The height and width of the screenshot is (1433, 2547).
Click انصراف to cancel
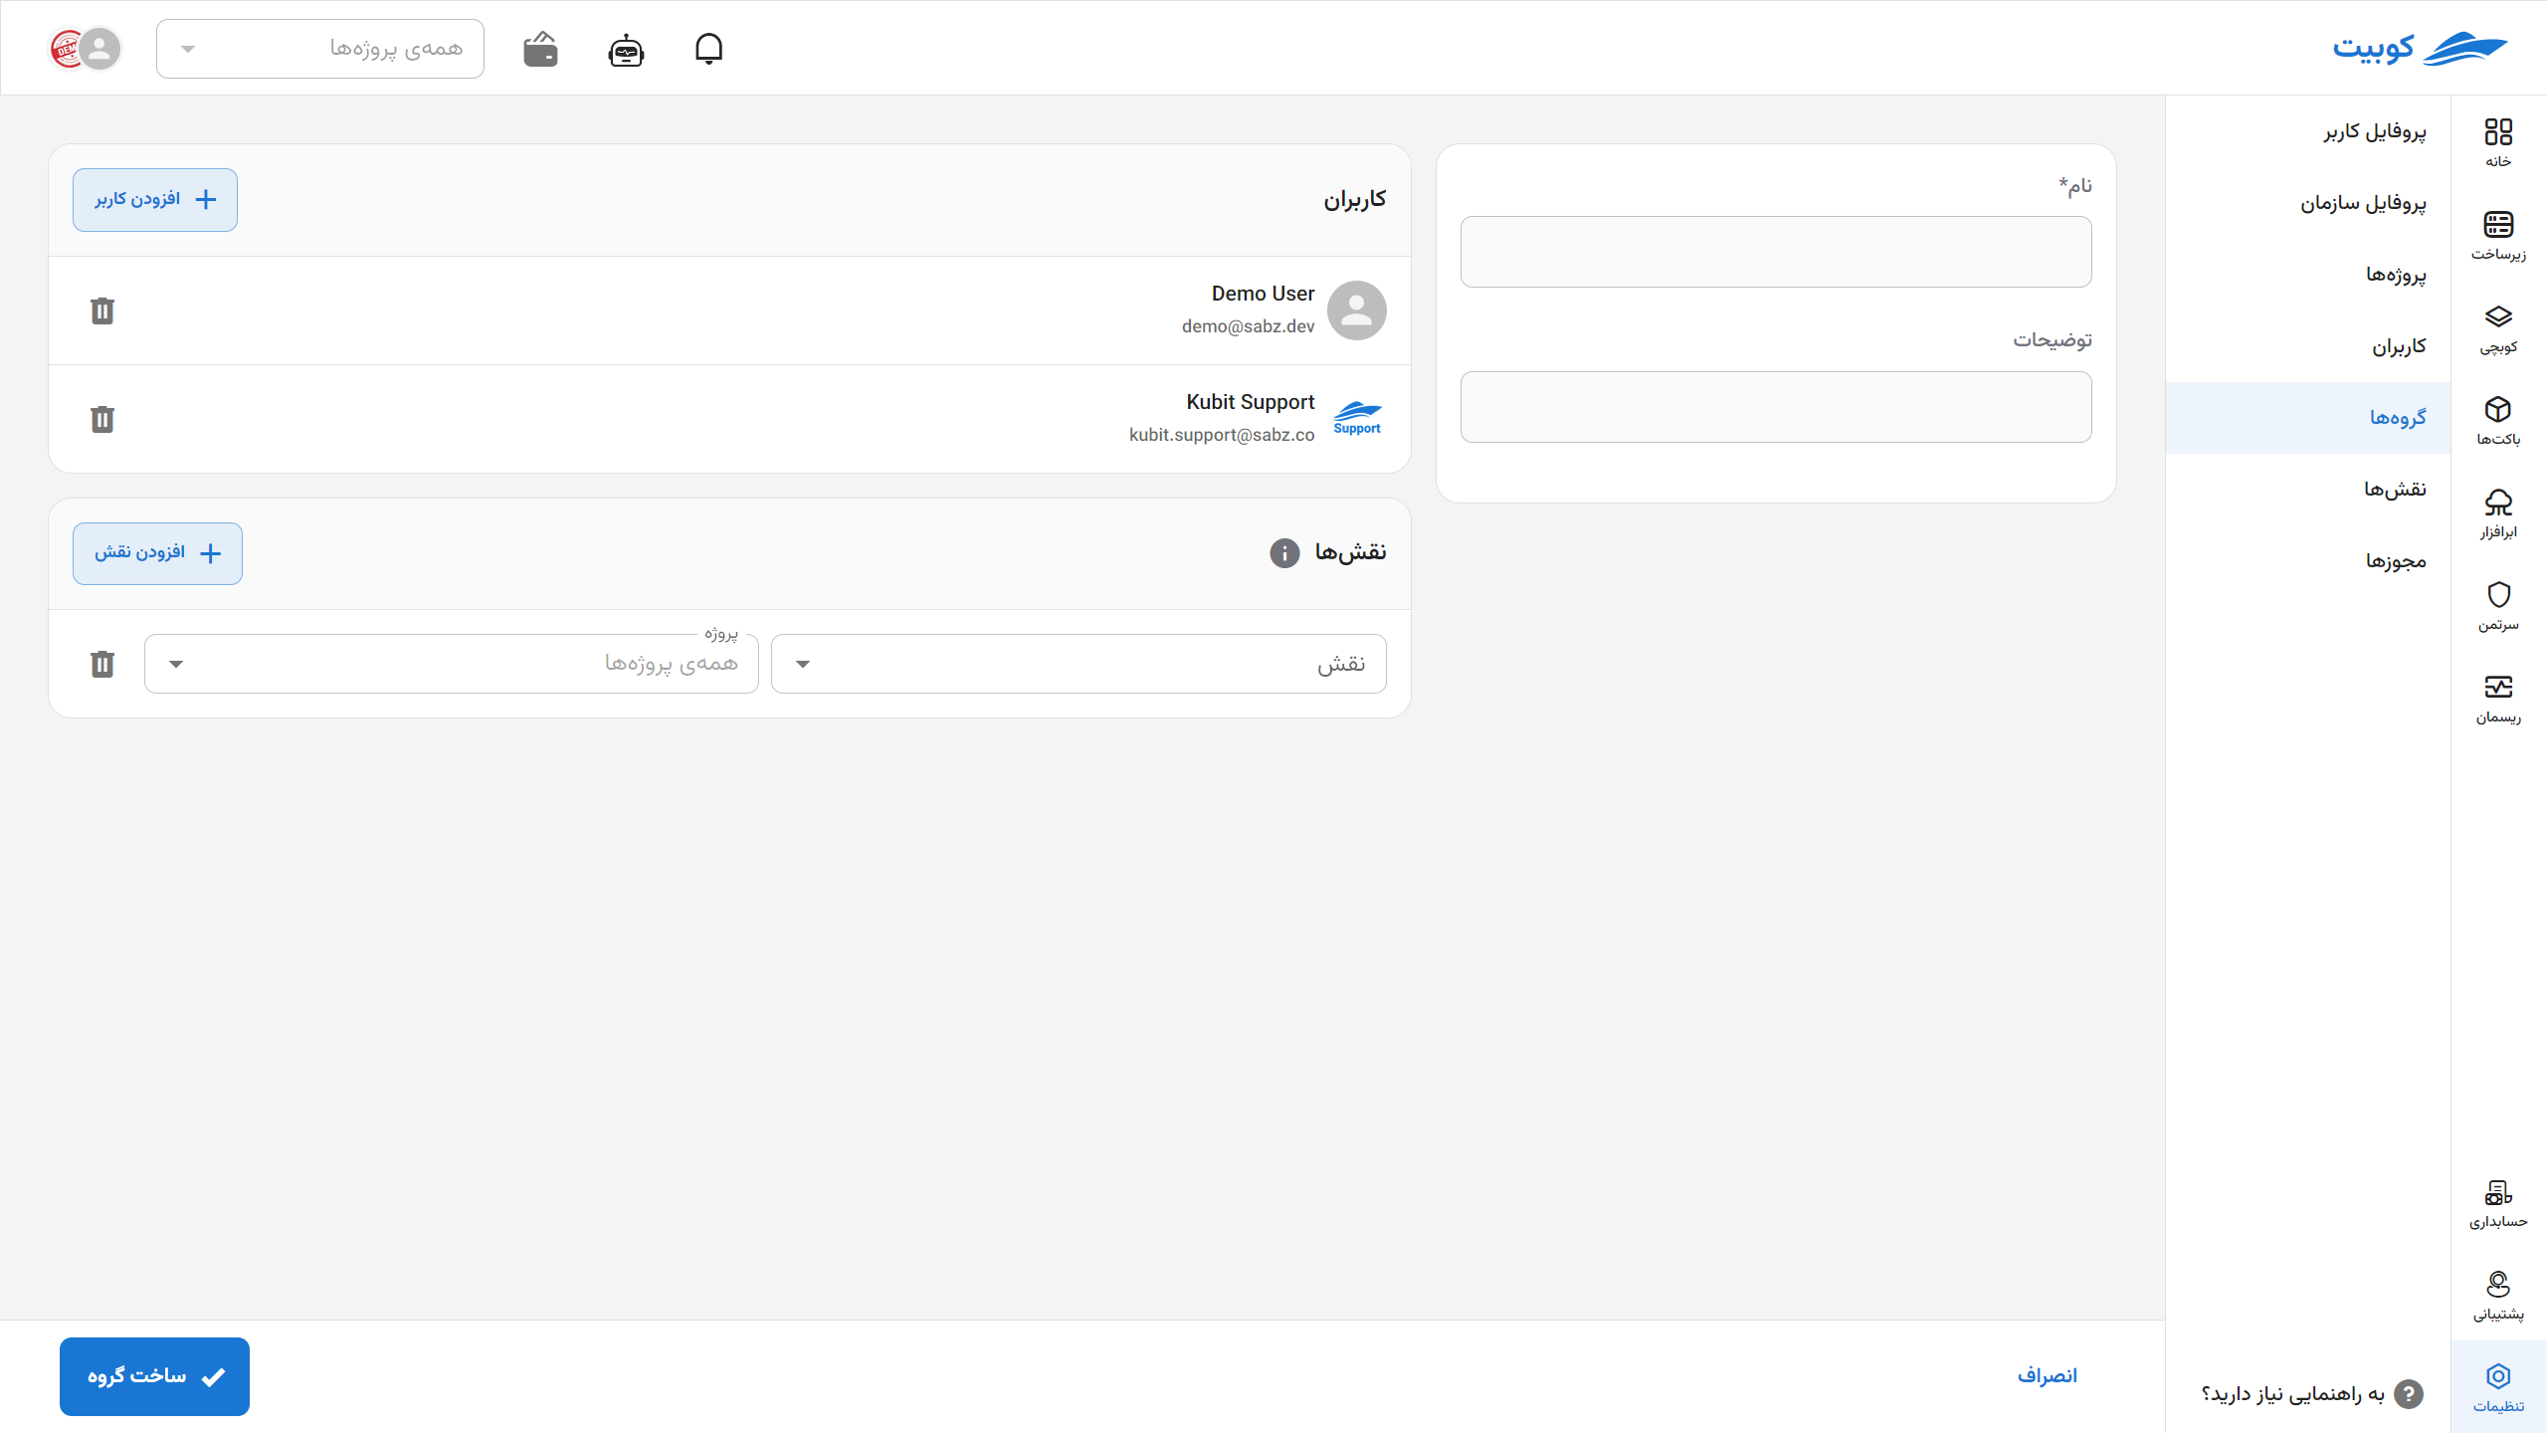coord(2048,1376)
